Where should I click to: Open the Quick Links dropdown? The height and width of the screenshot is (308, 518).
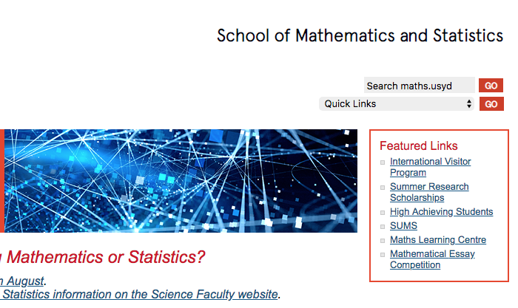coord(396,104)
